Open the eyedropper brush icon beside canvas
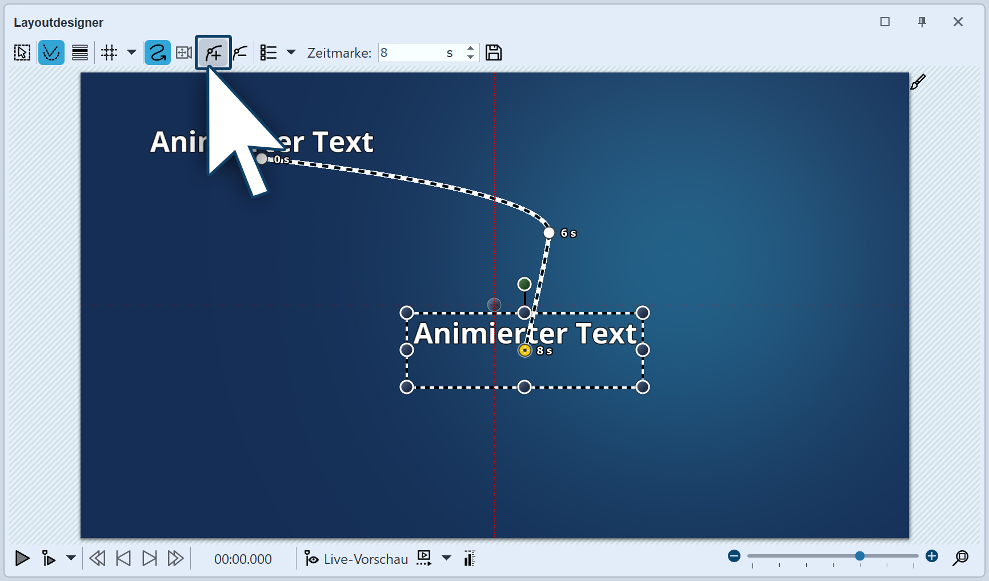 click(x=918, y=82)
